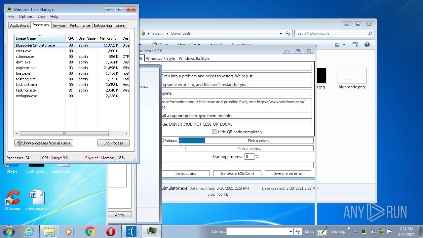Select the Windows 9x Style tab
The image size is (423, 238).
coord(194,59)
